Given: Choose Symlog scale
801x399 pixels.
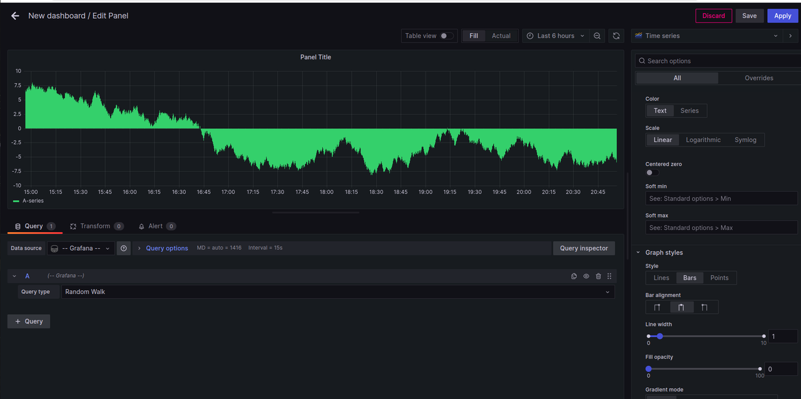Looking at the screenshot, I should (745, 140).
